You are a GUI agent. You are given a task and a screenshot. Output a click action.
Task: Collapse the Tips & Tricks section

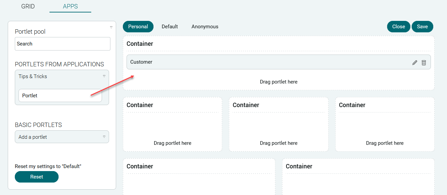click(x=104, y=76)
